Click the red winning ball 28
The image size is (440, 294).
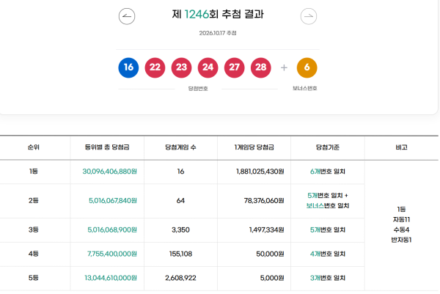pyautogui.click(x=261, y=67)
